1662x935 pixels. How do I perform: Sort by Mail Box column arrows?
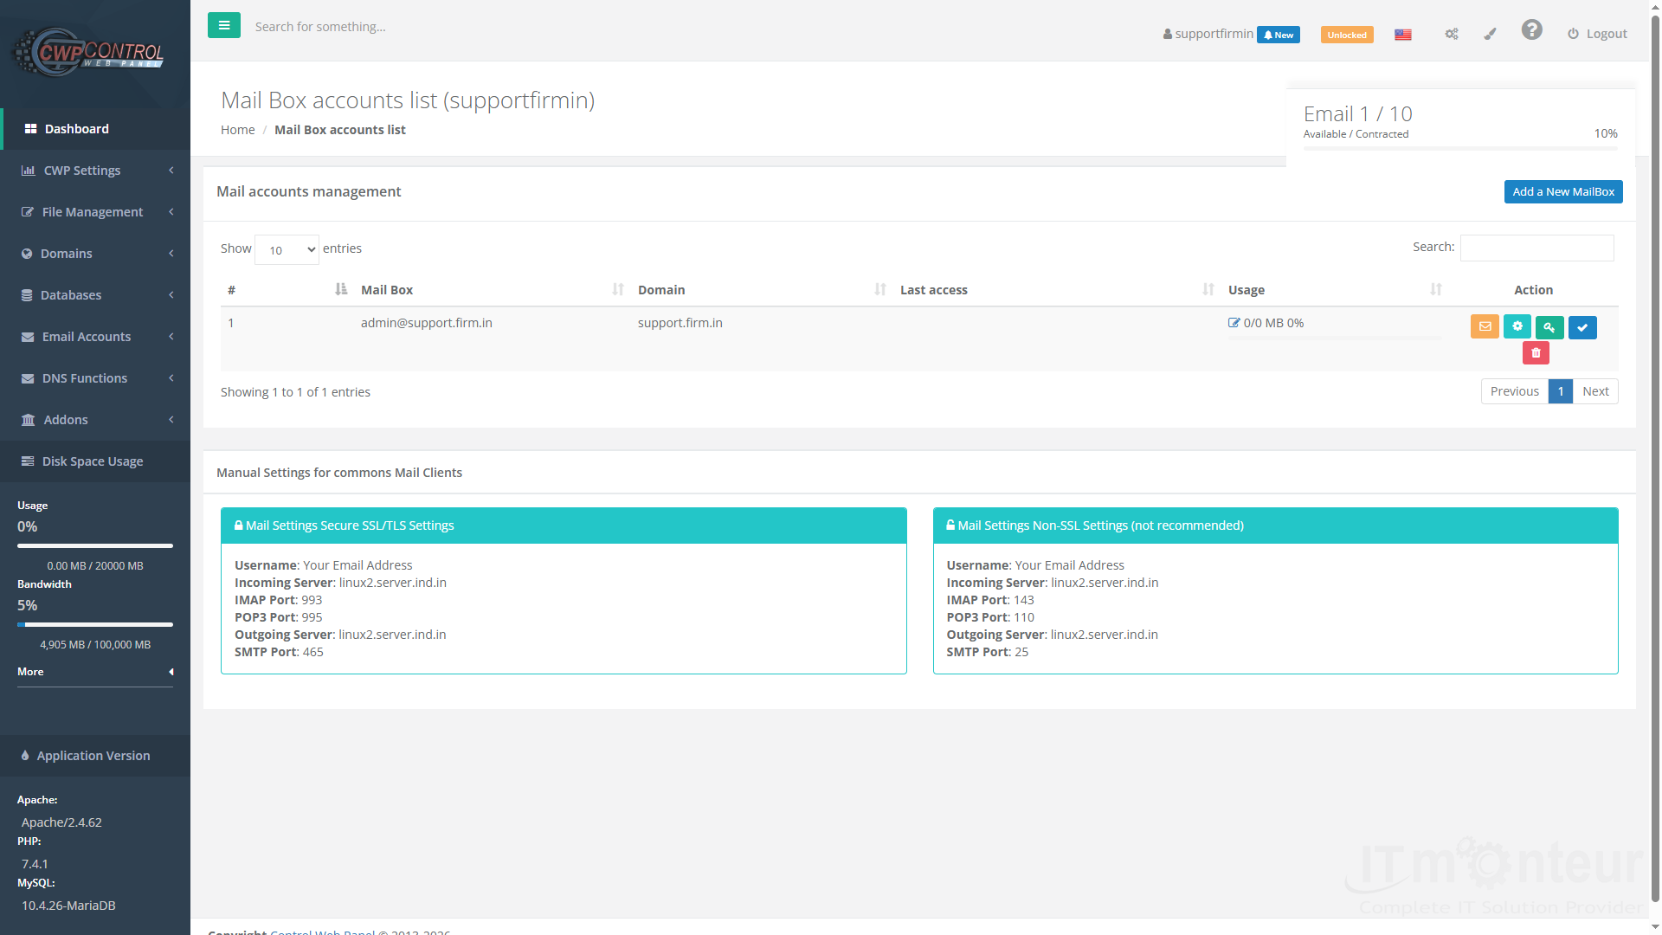tap(618, 289)
